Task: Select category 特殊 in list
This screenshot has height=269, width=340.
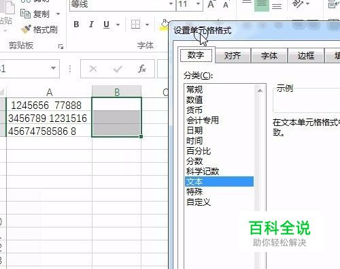Action: [x=219, y=191]
